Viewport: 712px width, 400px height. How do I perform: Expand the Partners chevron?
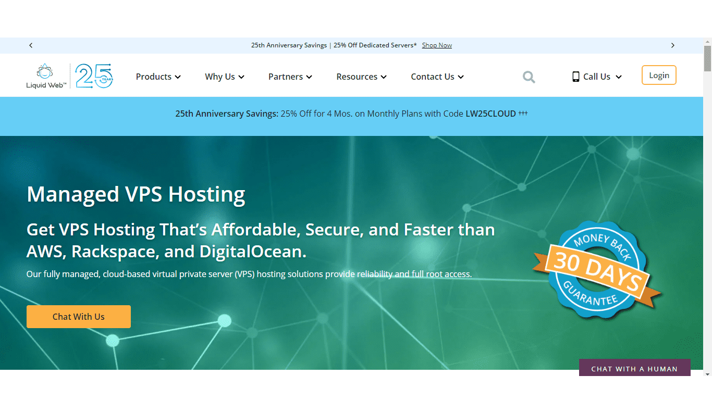coord(309,77)
